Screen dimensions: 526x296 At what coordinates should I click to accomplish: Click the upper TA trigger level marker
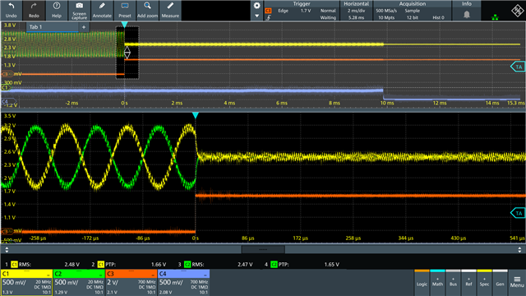tap(518, 67)
